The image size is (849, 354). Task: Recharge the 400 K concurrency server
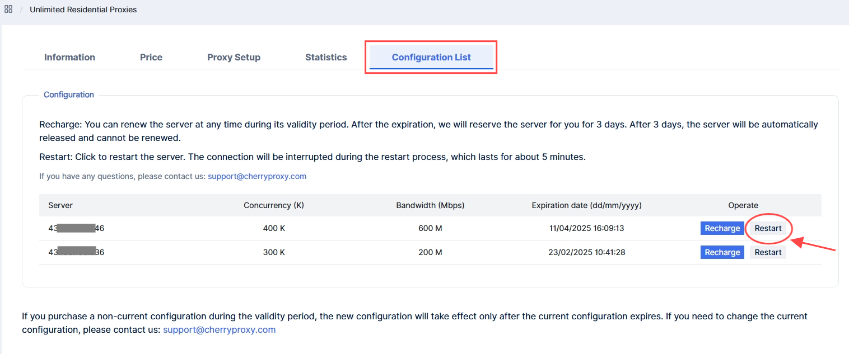(x=722, y=228)
